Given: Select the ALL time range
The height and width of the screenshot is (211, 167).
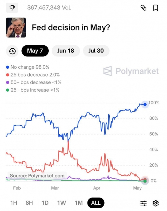Looking at the screenshot, I should (x=96, y=203).
